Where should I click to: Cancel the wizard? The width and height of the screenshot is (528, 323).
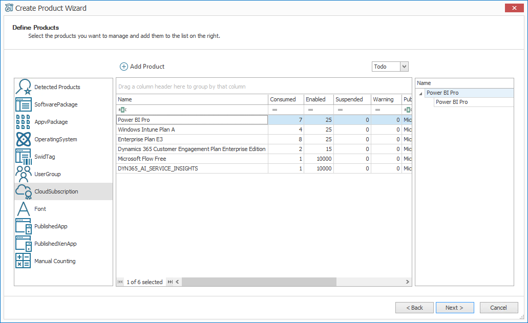point(499,308)
